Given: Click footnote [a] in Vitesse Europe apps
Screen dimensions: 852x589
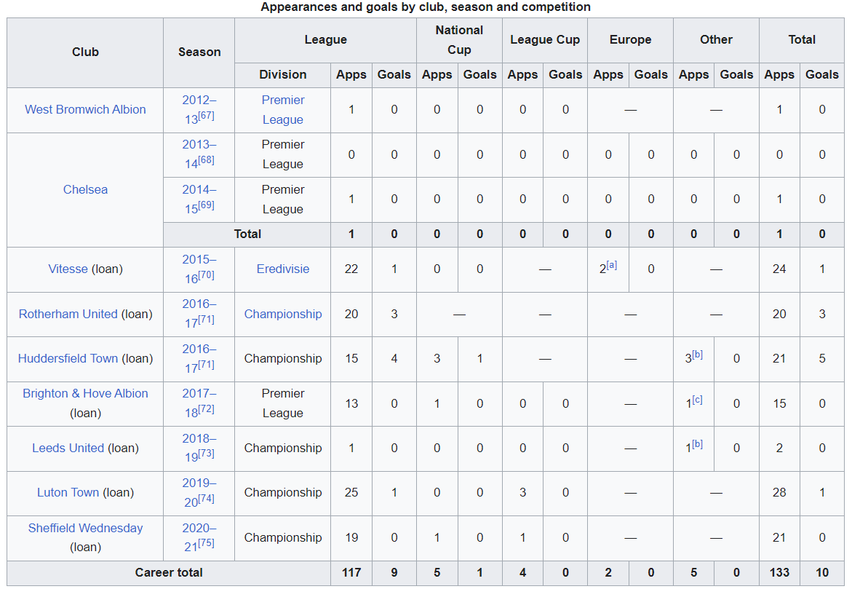Looking at the screenshot, I should pyautogui.click(x=612, y=266).
